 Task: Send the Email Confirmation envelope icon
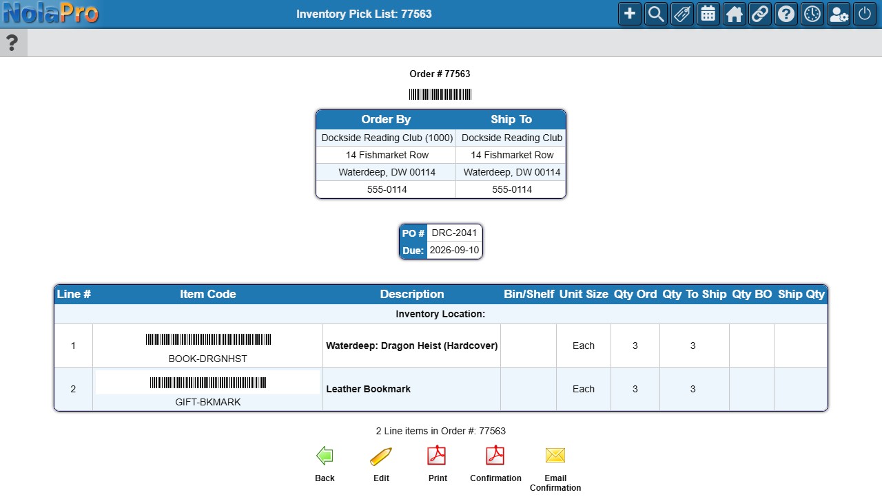pyautogui.click(x=555, y=456)
